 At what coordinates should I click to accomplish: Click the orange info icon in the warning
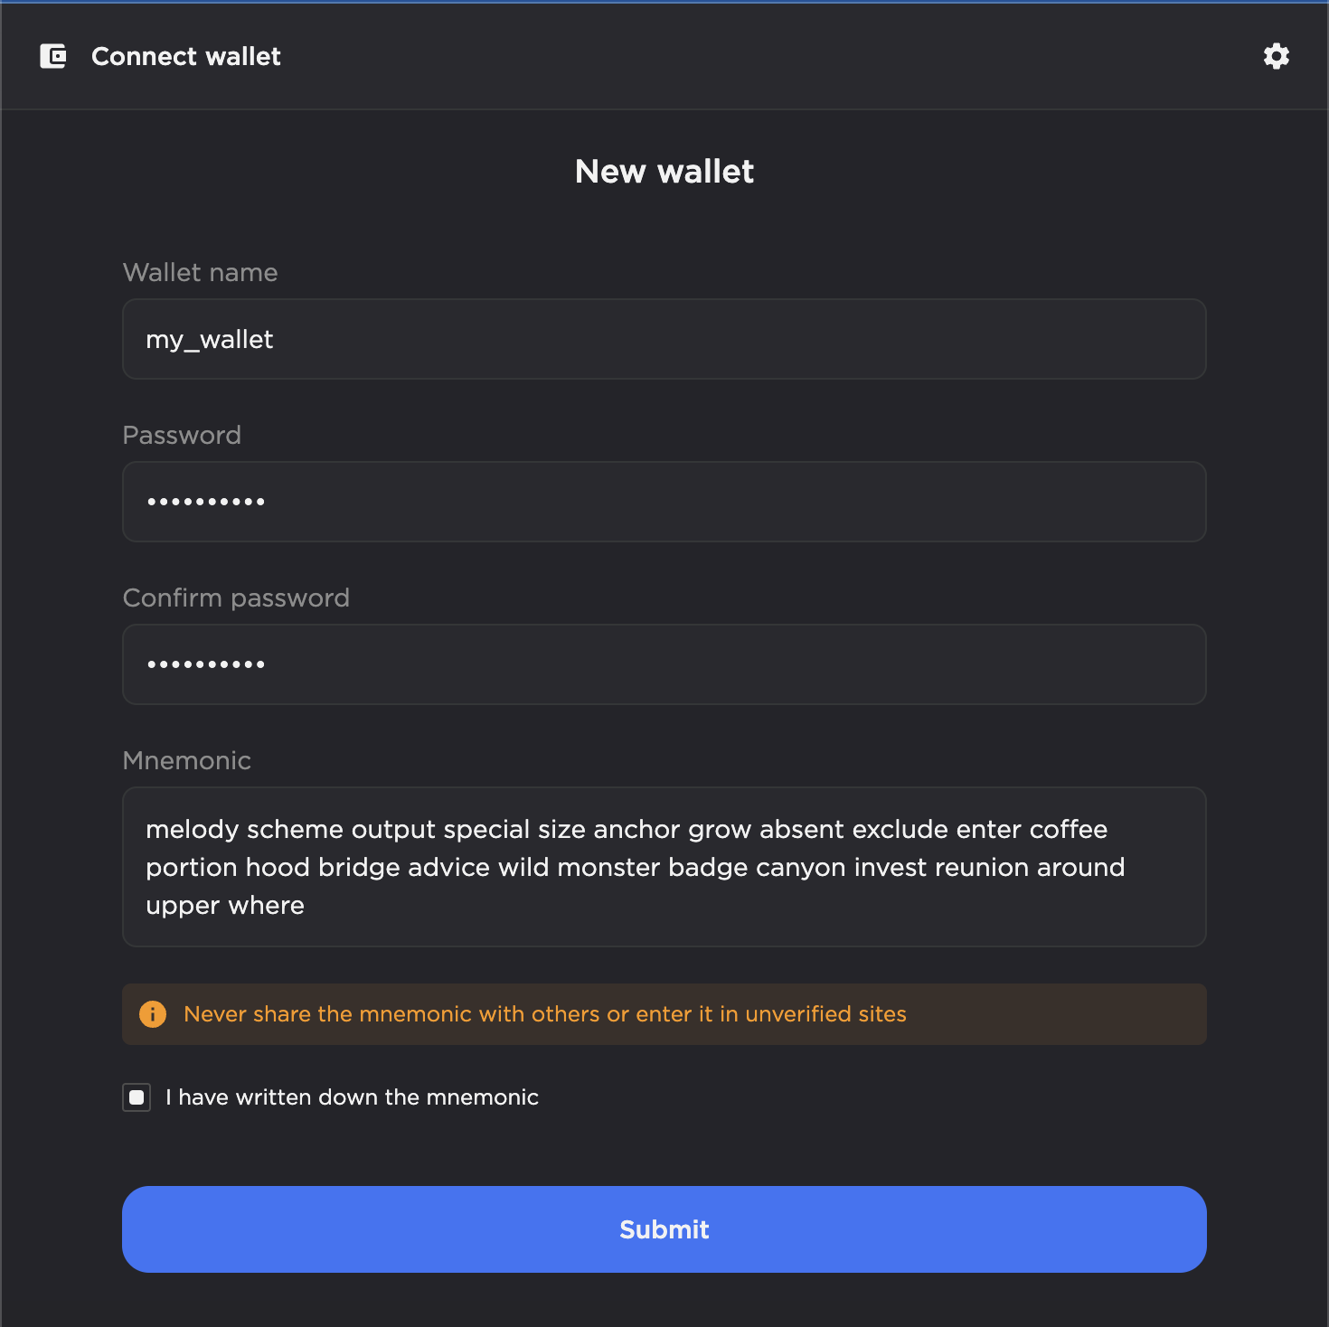point(153,1014)
